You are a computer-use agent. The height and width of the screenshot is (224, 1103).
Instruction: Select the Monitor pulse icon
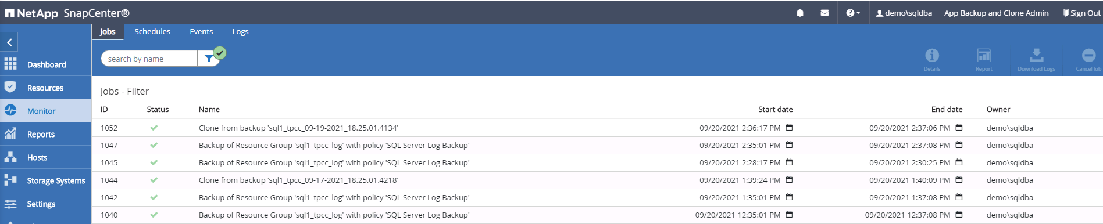(10, 110)
